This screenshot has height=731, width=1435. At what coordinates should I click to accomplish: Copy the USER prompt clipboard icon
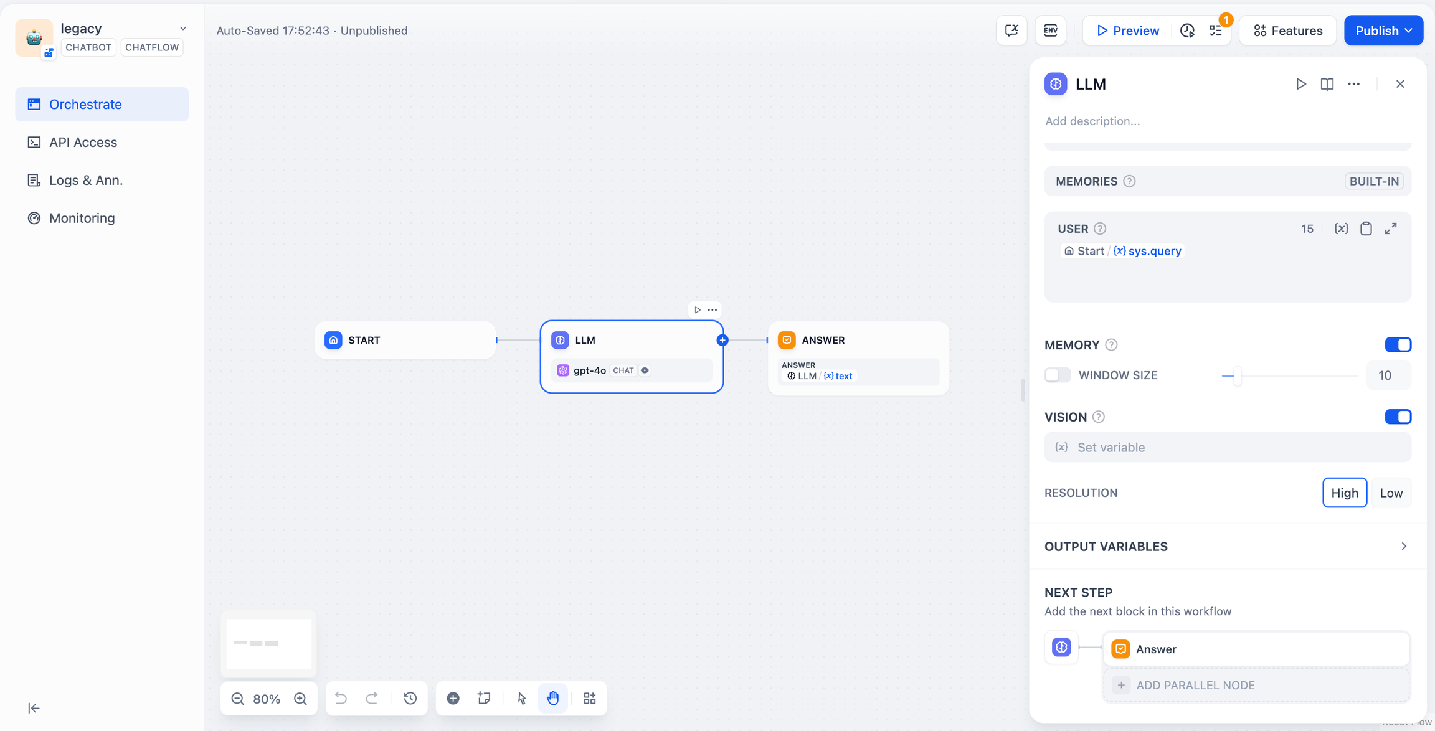tap(1366, 229)
